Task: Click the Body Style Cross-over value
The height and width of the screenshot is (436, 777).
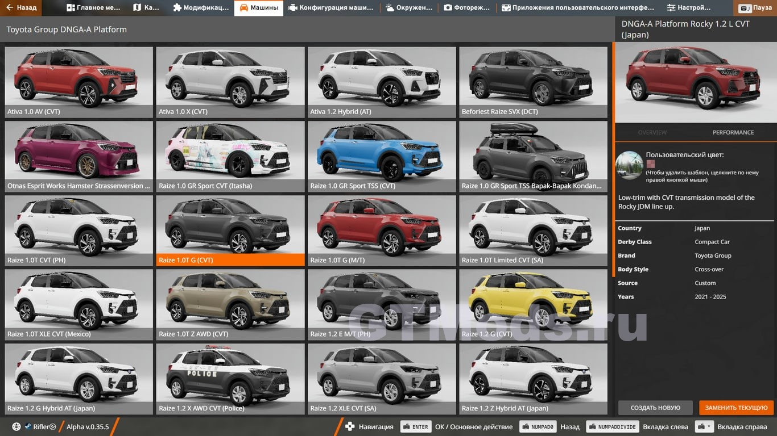Action: click(x=709, y=270)
